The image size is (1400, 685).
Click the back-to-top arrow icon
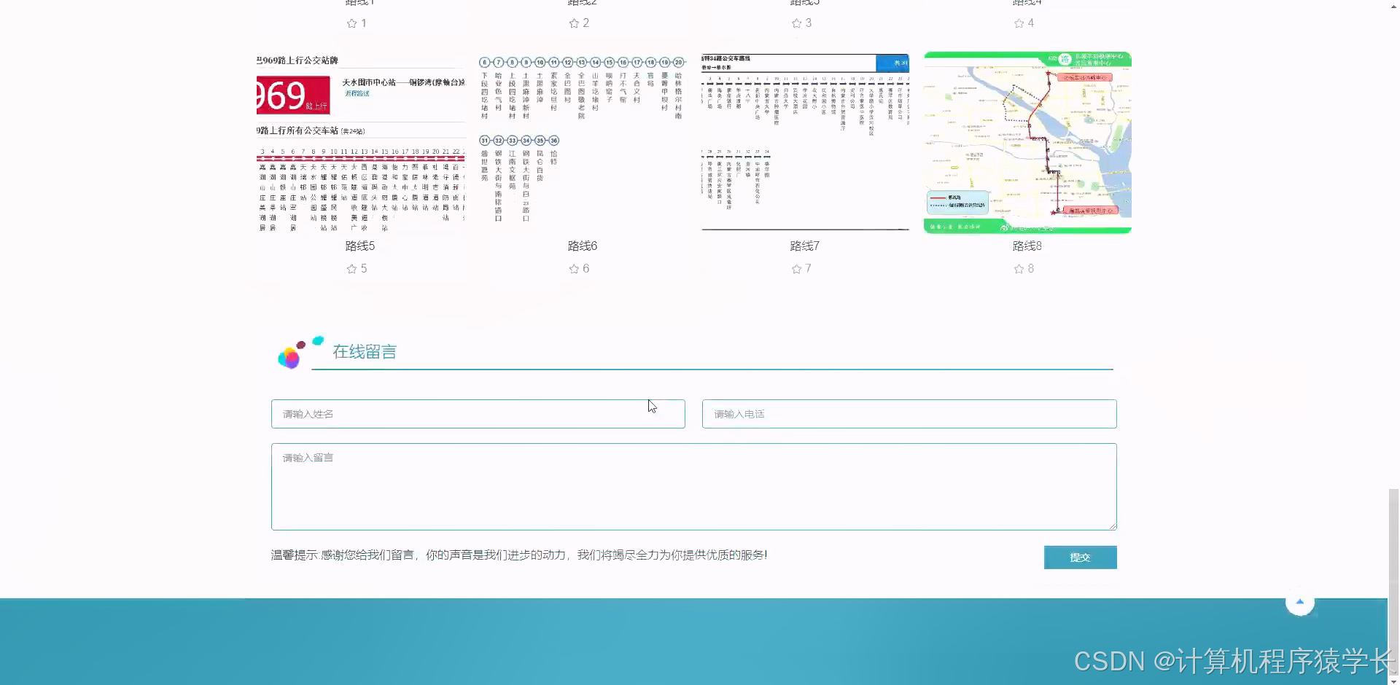pos(1300,602)
